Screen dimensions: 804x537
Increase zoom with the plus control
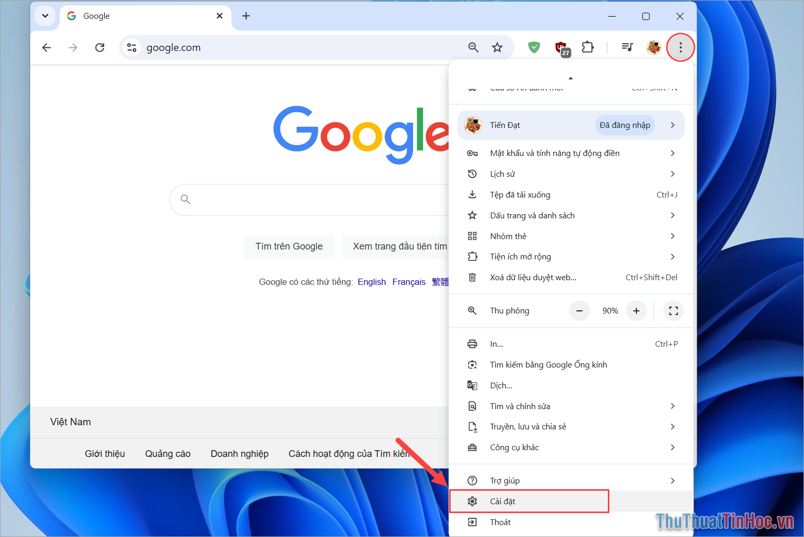pyautogui.click(x=636, y=310)
